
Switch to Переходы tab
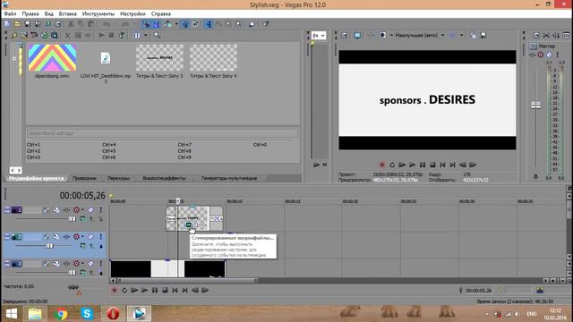118,178
